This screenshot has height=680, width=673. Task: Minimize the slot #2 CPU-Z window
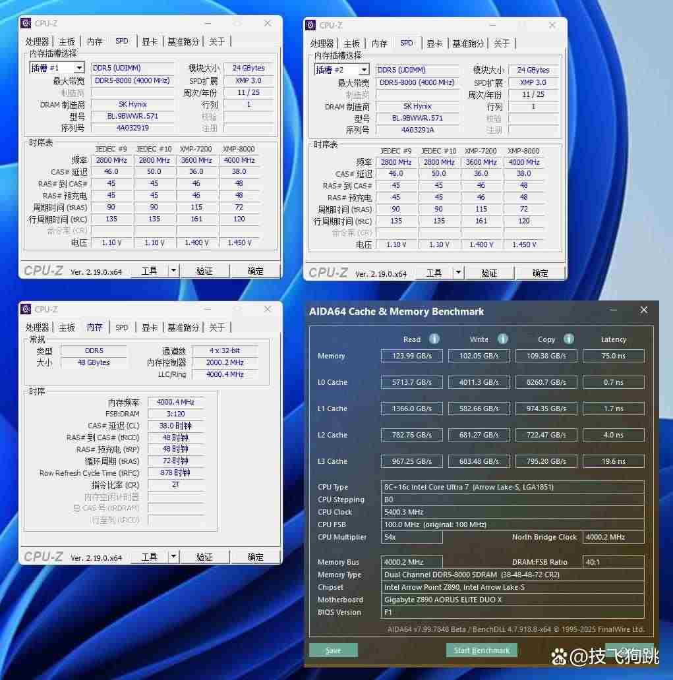click(x=492, y=25)
